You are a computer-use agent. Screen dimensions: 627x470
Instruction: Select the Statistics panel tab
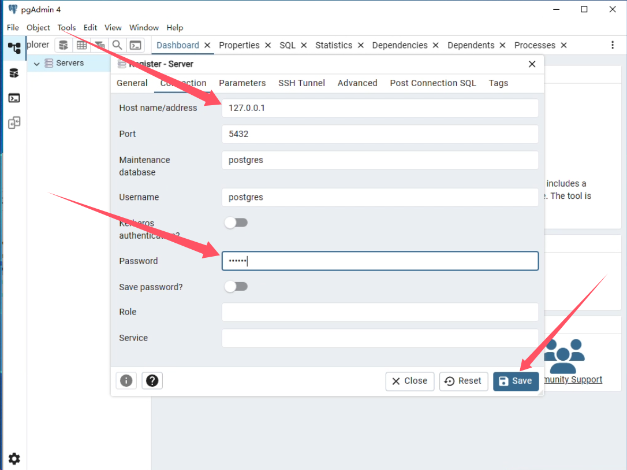coord(334,45)
